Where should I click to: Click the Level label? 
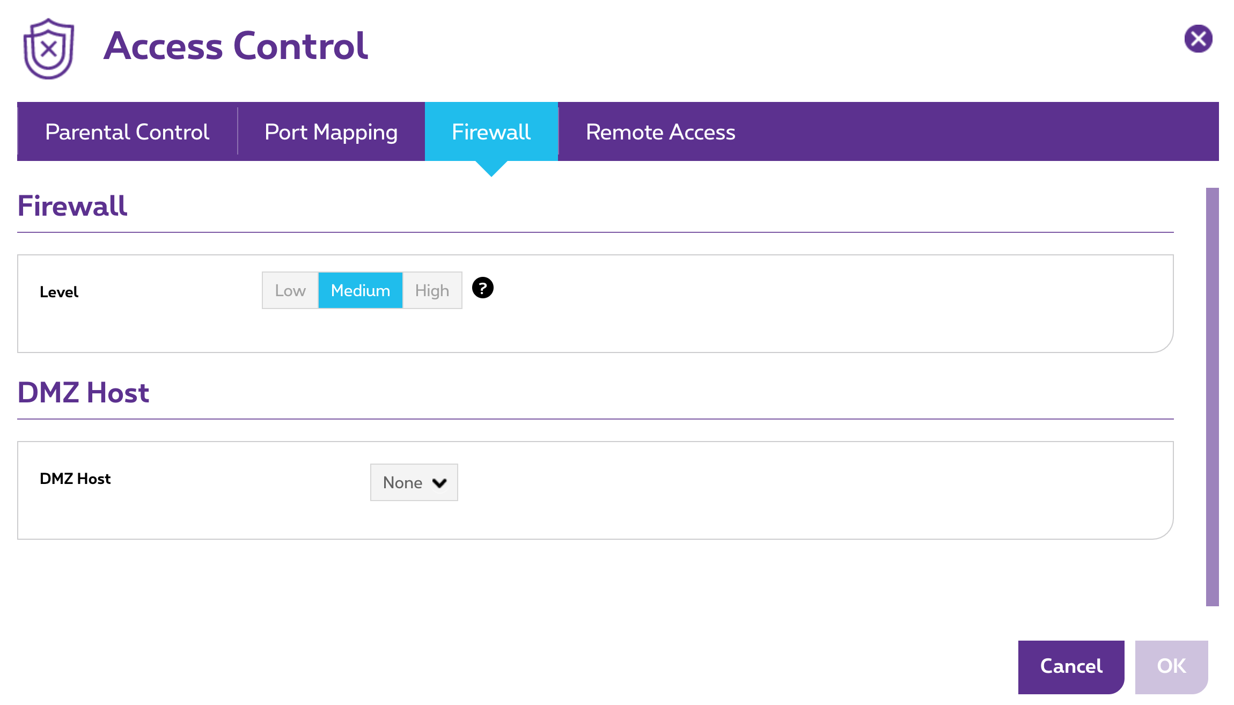[59, 292]
